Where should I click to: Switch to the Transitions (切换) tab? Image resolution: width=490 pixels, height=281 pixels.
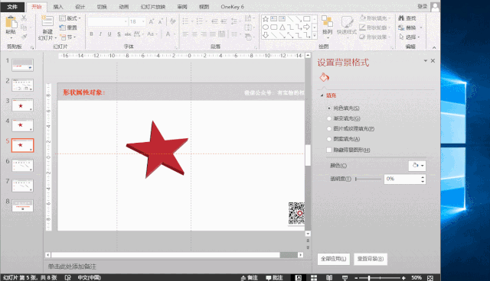pyautogui.click(x=102, y=7)
